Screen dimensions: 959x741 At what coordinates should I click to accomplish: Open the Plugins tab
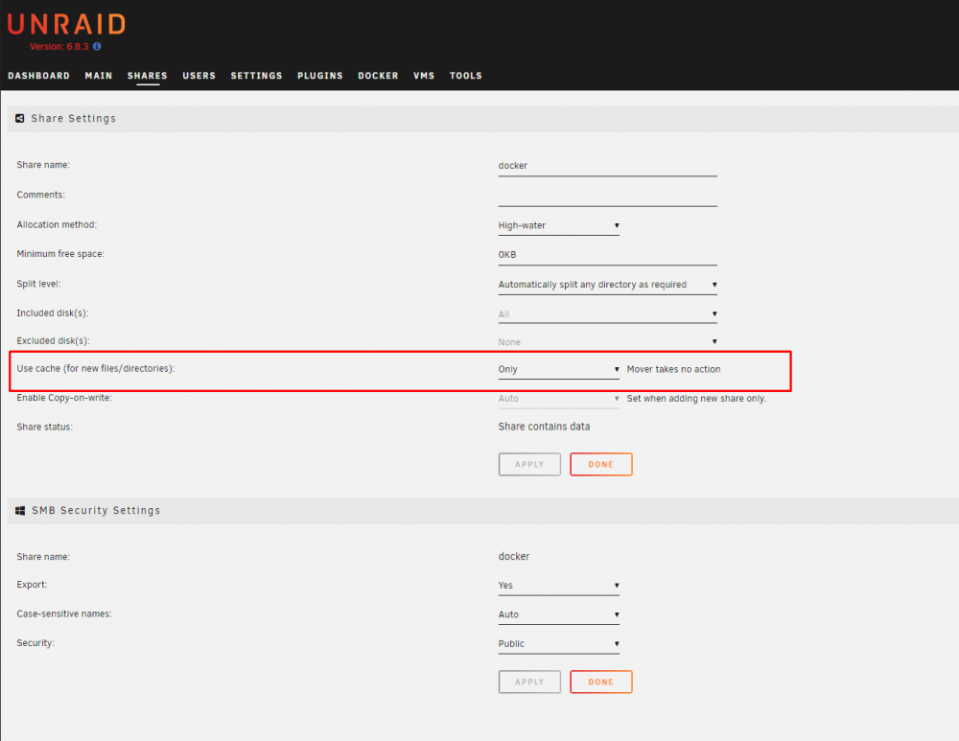(320, 76)
